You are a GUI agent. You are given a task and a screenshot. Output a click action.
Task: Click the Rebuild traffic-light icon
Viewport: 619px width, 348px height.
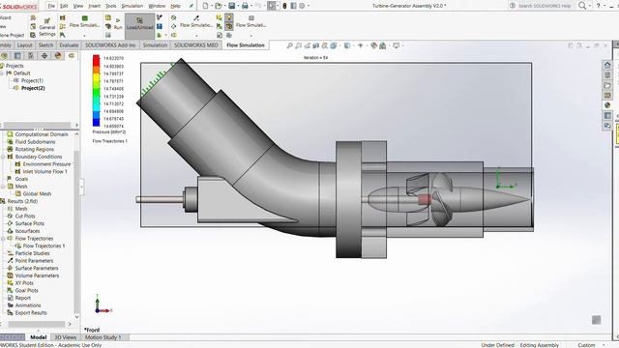coord(284,6)
